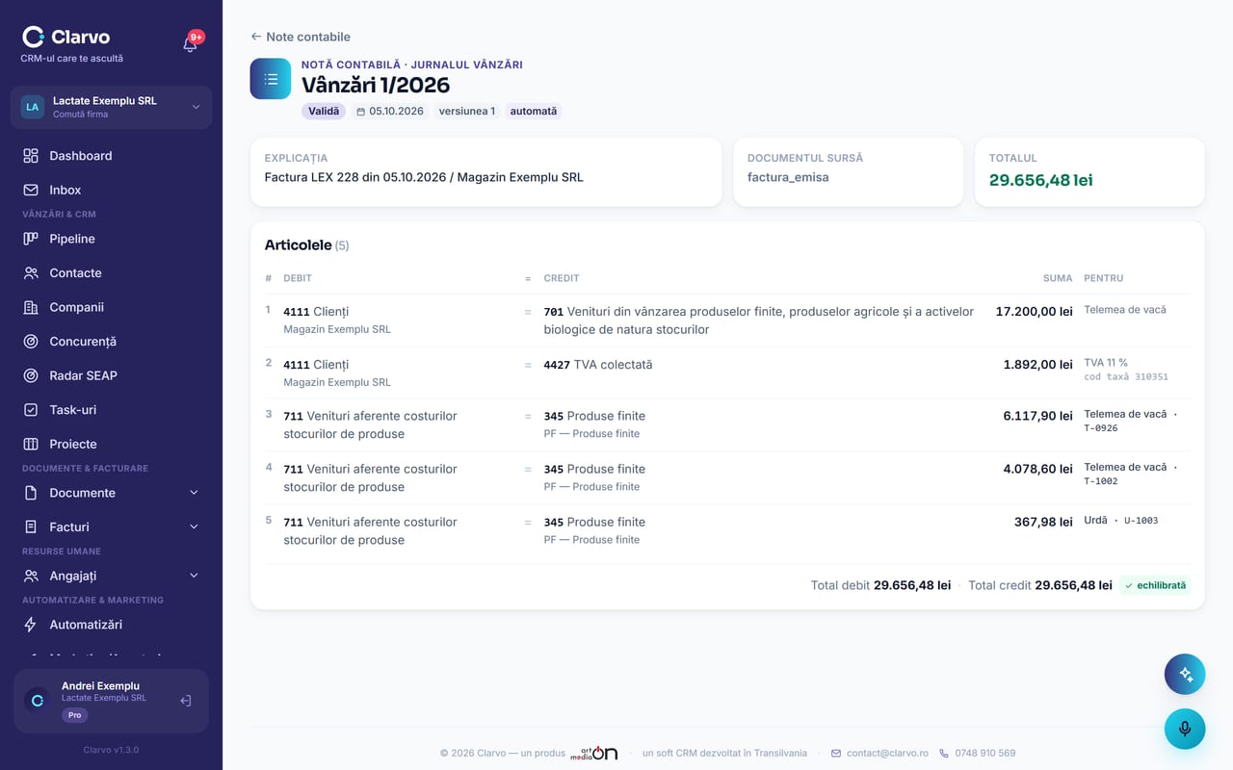Click the echilibrată status badge
Image resolution: width=1233 pixels, height=770 pixels.
(x=1155, y=585)
